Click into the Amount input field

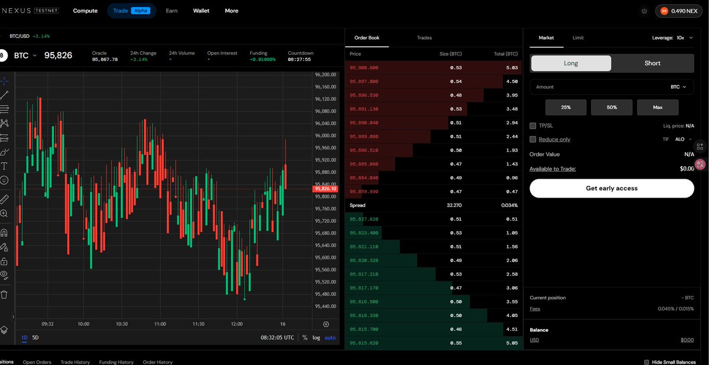coord(612,87)
